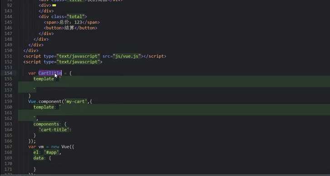The width and height of the screenshot is (330, 176).
Task: Expand the folded marker on line 92
Action: (x=54, y=5)
